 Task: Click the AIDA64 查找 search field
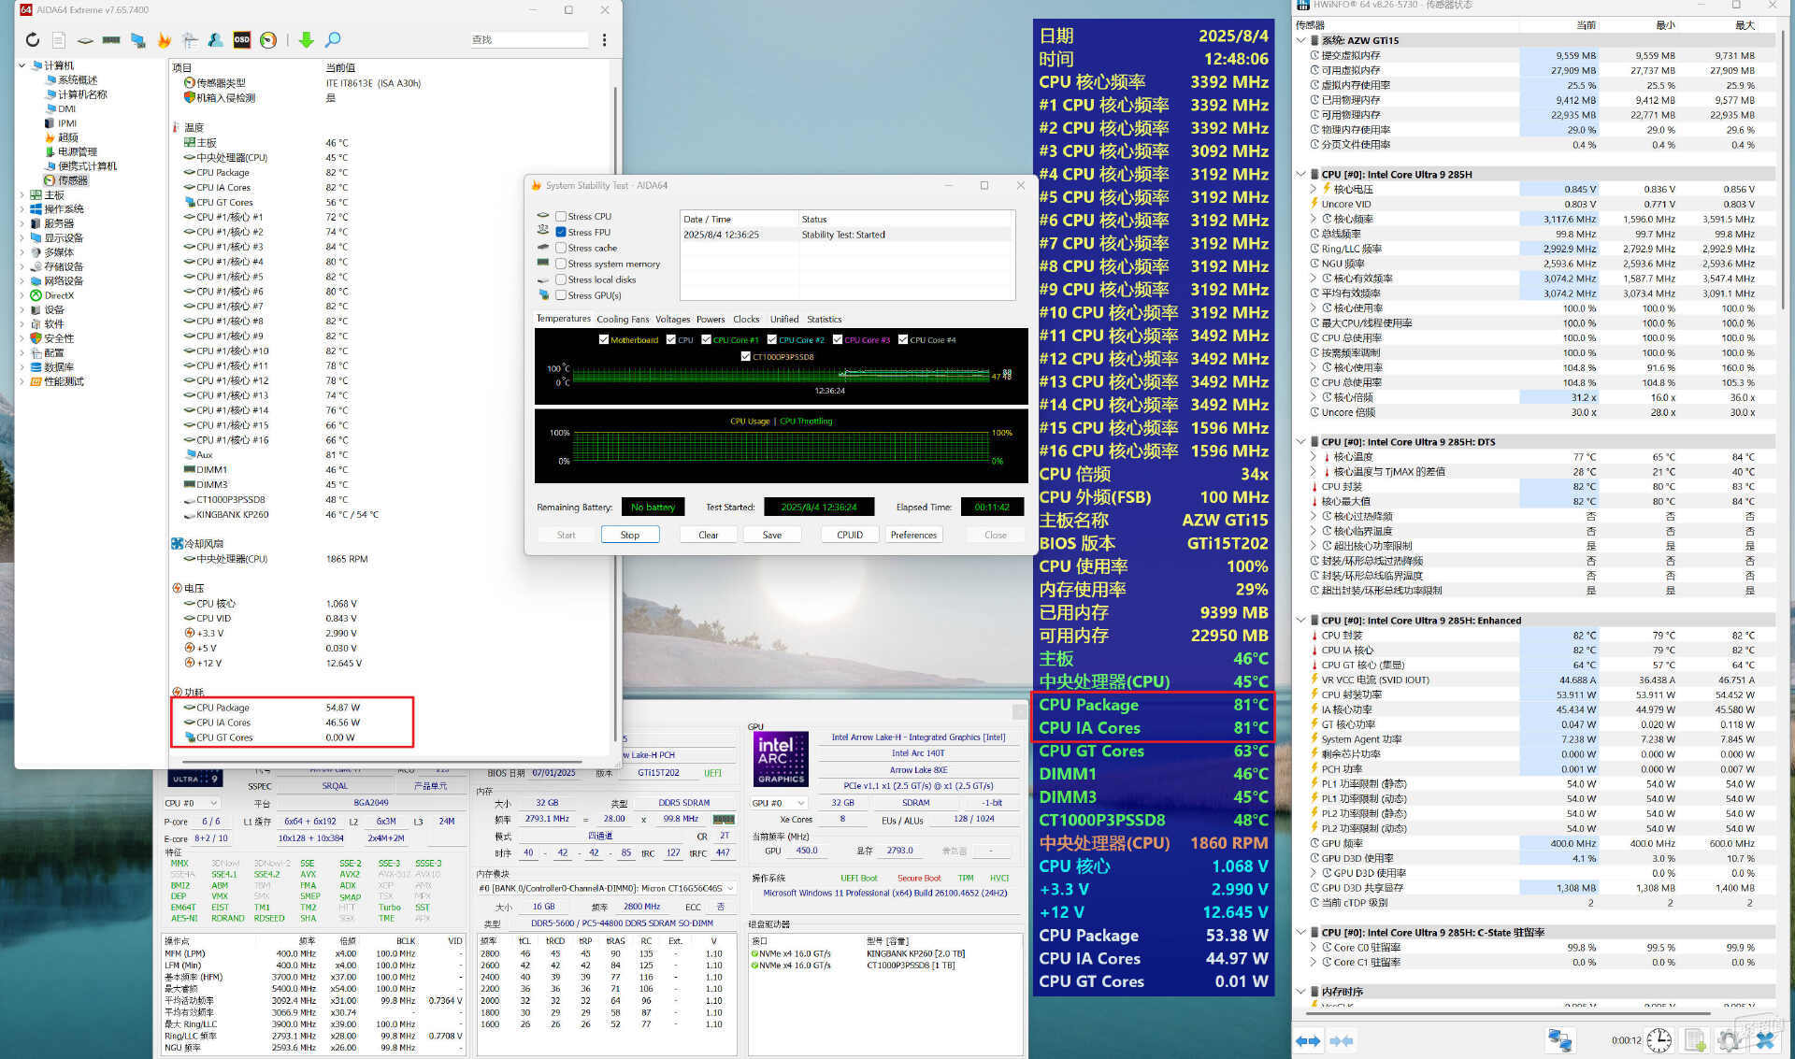pos(528,39)
